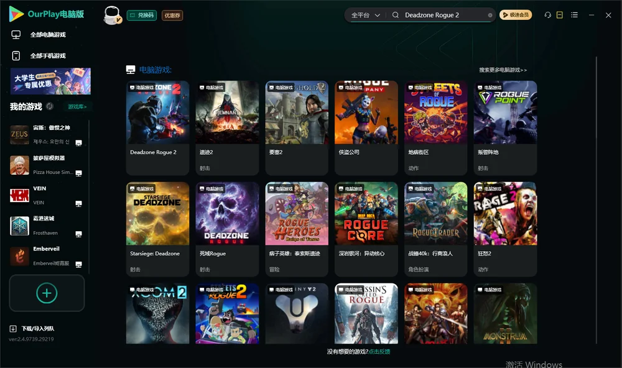Open the Deadzone Rogue 2 game card

[157, 127]
